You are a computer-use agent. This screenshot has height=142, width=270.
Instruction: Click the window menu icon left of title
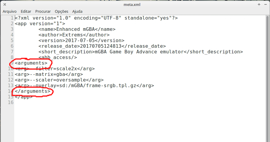[4, 4]
